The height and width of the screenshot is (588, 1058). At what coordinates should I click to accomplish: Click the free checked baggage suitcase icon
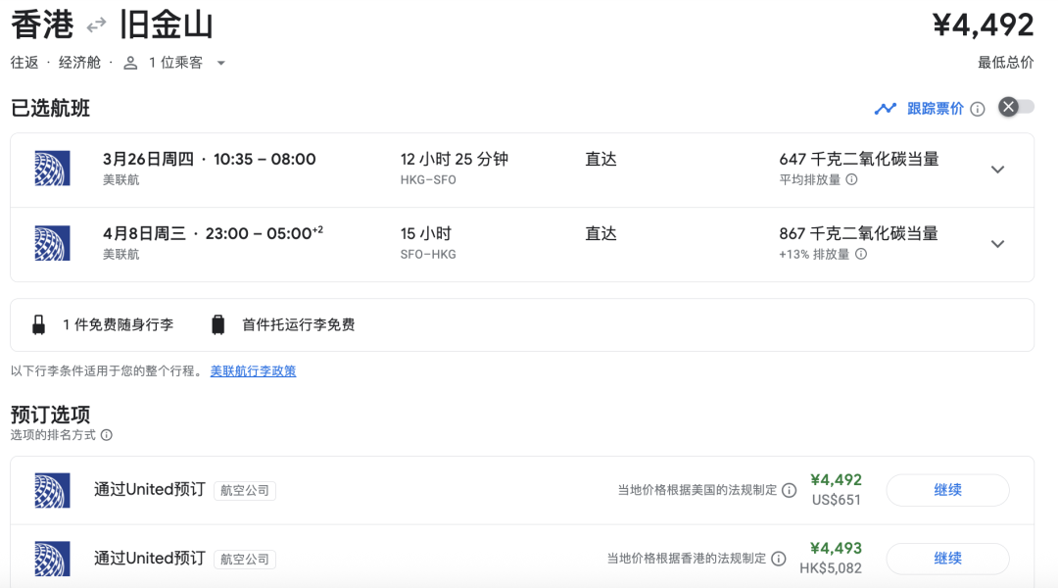(x=218, y=324)
